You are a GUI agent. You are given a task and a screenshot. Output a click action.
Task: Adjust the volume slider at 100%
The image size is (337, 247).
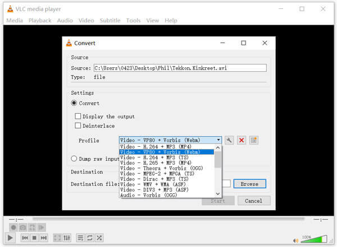point(314,239)
